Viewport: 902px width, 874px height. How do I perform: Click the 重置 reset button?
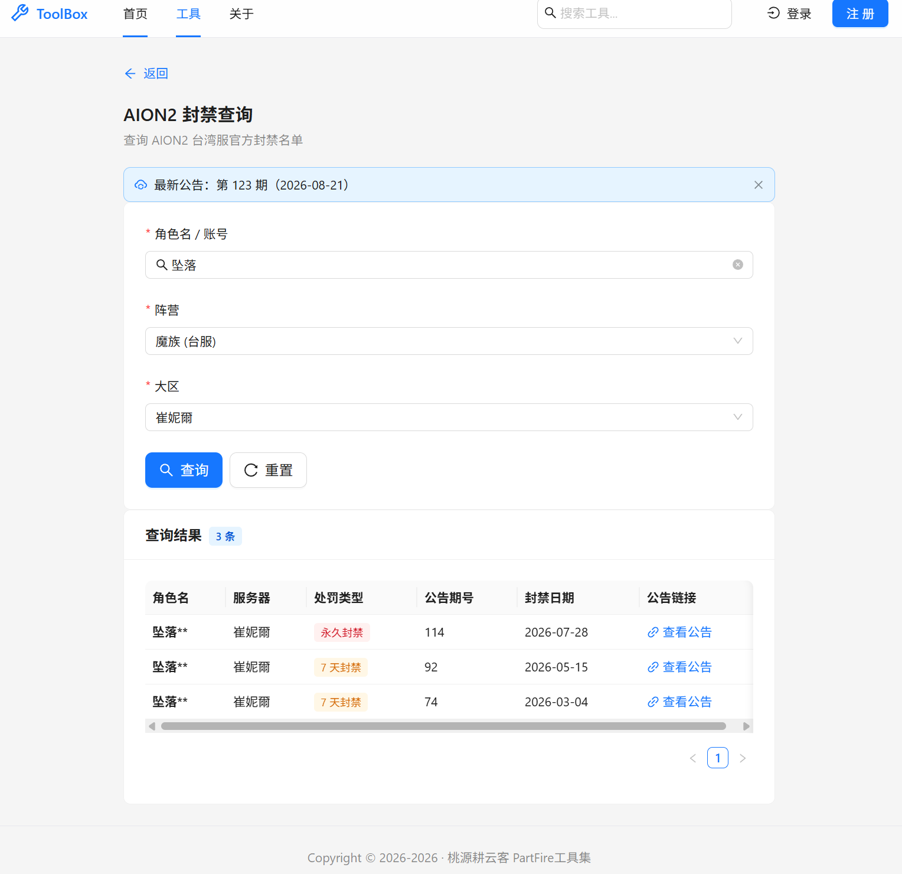[268, 470]
